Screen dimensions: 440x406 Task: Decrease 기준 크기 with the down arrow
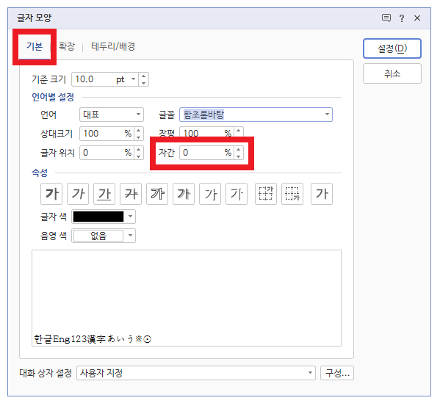(144, 83)
